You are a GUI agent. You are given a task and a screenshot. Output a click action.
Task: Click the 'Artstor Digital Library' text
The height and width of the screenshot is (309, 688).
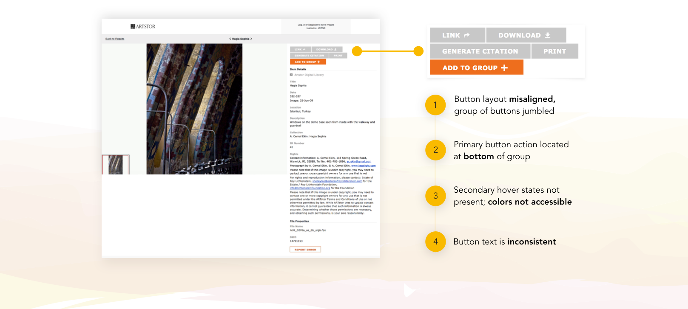pyautogui.click(x=309, y=75)
